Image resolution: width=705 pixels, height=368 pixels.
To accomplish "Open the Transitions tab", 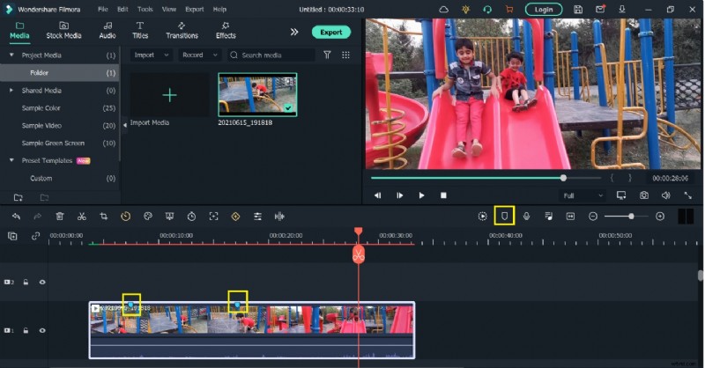I will (182, 31).
